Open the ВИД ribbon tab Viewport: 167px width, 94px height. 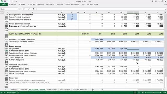(83, 4)
